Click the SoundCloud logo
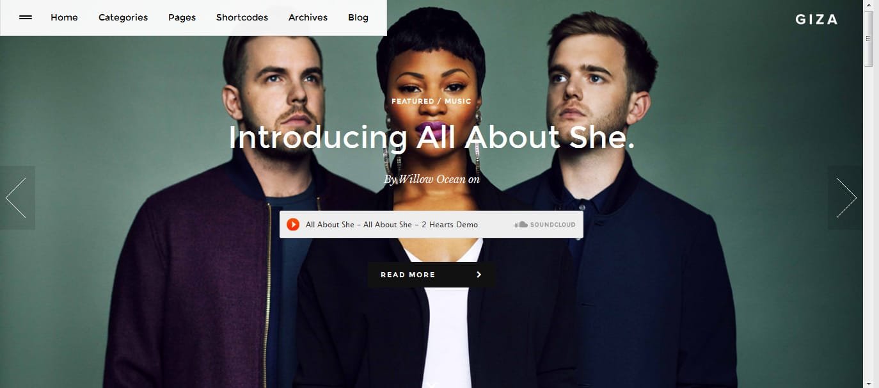Viewport: 879px width, 388px height. coord(544,225)
